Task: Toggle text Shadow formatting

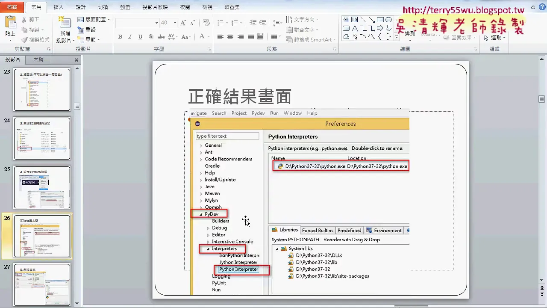Action: (151, 37)
